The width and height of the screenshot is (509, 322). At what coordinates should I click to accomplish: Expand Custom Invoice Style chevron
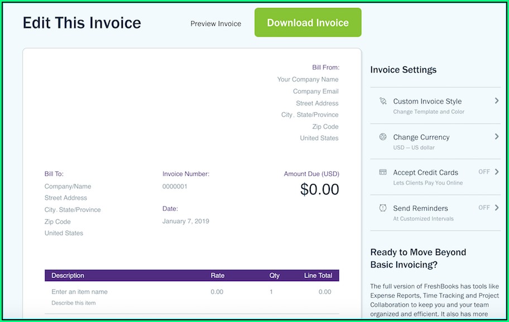pyautogui.click(x=496, y=101)
